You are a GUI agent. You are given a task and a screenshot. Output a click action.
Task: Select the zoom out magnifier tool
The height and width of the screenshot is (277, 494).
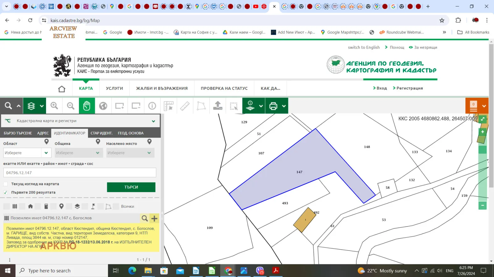click(71, 106)
